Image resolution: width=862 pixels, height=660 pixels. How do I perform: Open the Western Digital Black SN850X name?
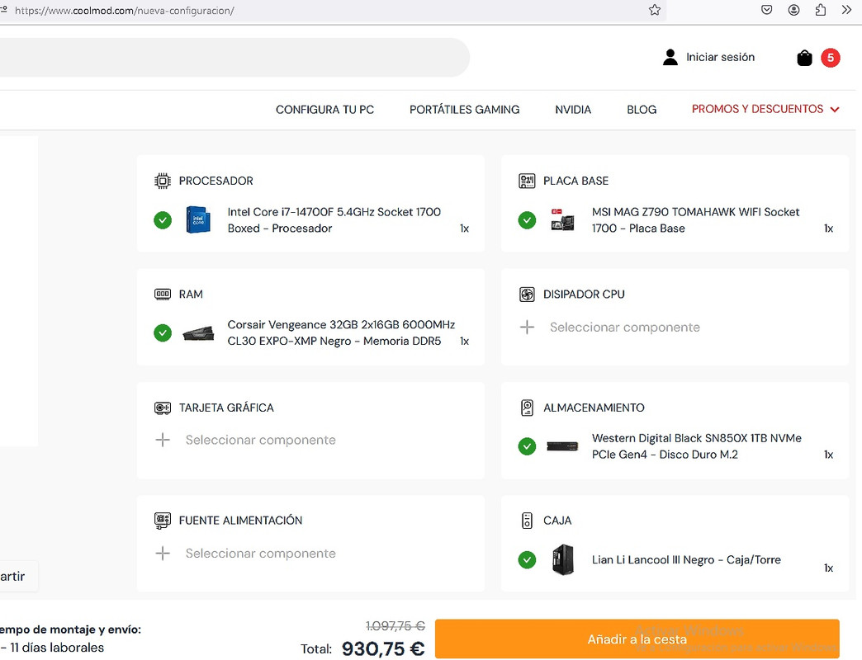[697, 446]
